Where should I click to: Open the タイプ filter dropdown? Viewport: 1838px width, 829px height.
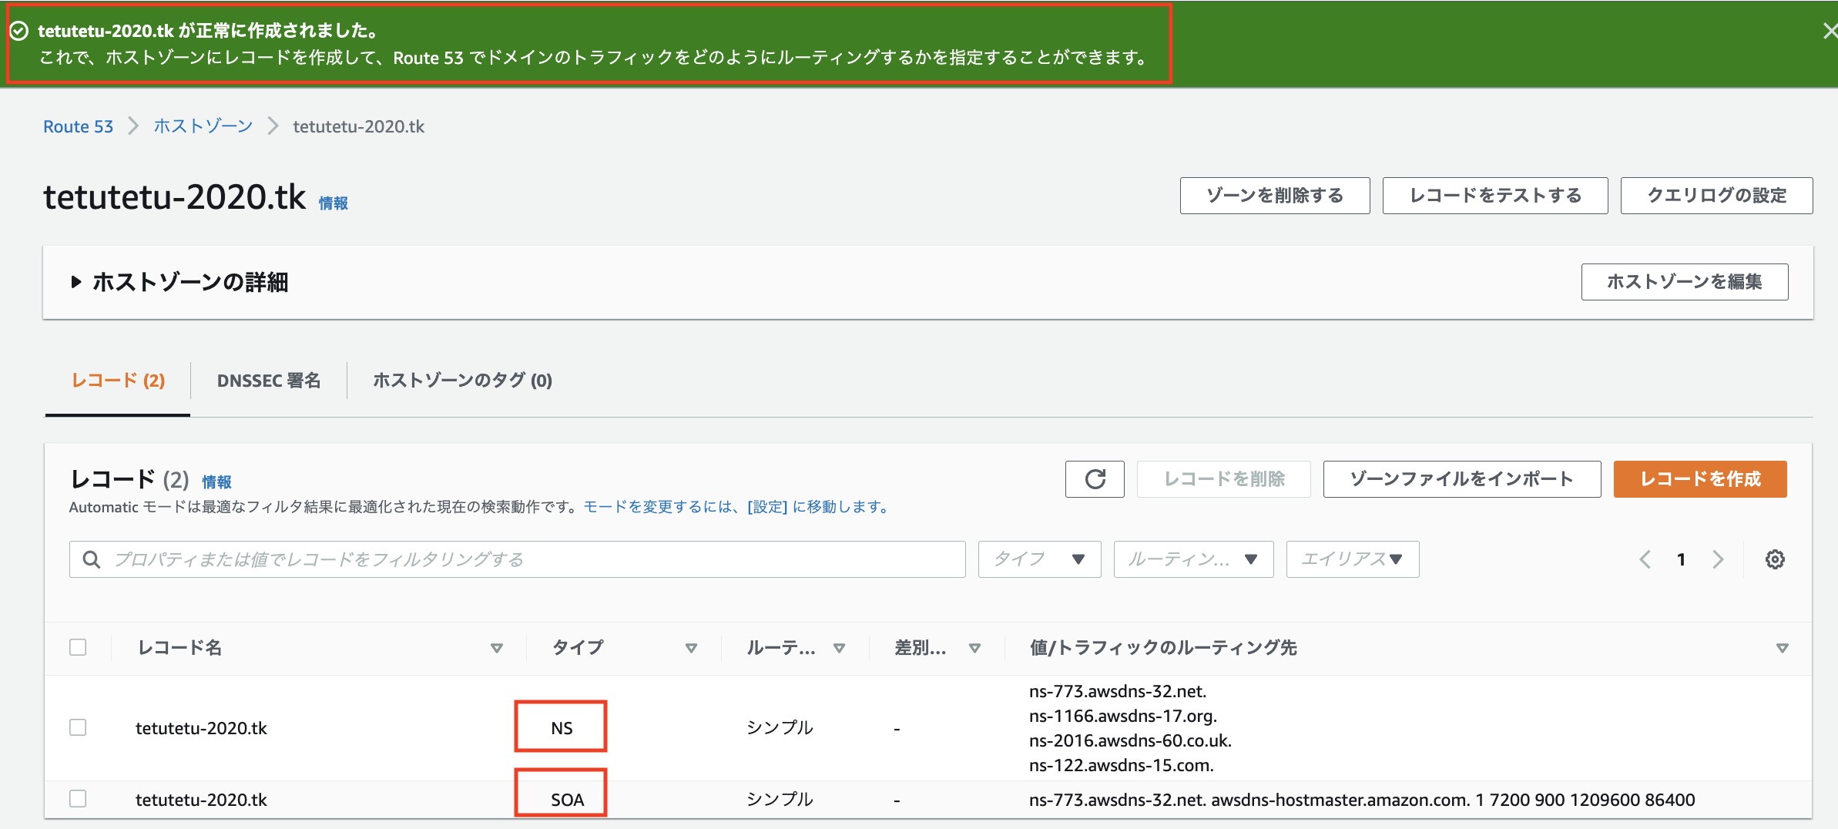pos(1039,559)
